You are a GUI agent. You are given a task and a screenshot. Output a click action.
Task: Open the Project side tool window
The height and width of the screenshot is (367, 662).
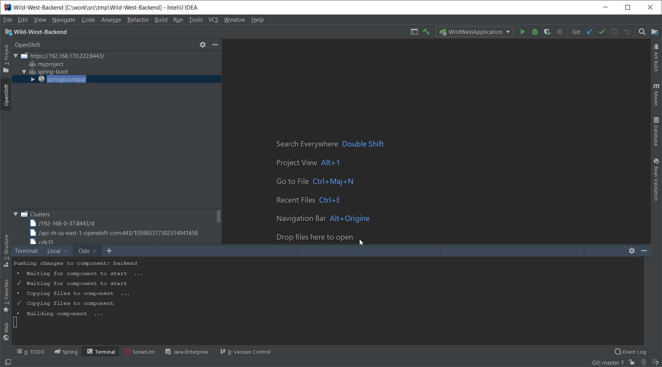coord(6,58)
